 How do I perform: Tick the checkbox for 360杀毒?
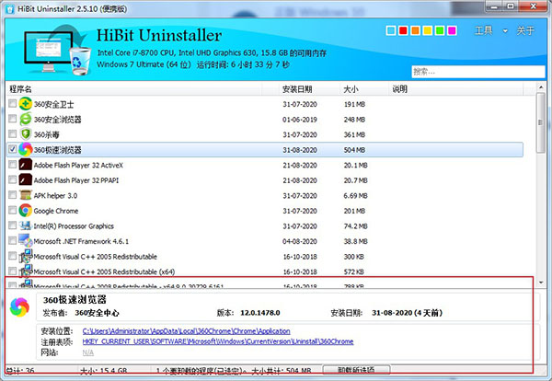point(12,133)
